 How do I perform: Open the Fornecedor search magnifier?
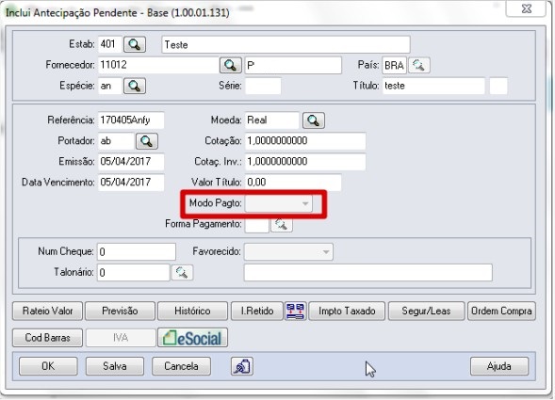(231, 65)
